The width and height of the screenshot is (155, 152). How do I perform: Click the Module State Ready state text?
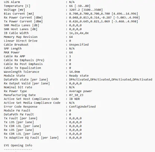click(79, 76)
